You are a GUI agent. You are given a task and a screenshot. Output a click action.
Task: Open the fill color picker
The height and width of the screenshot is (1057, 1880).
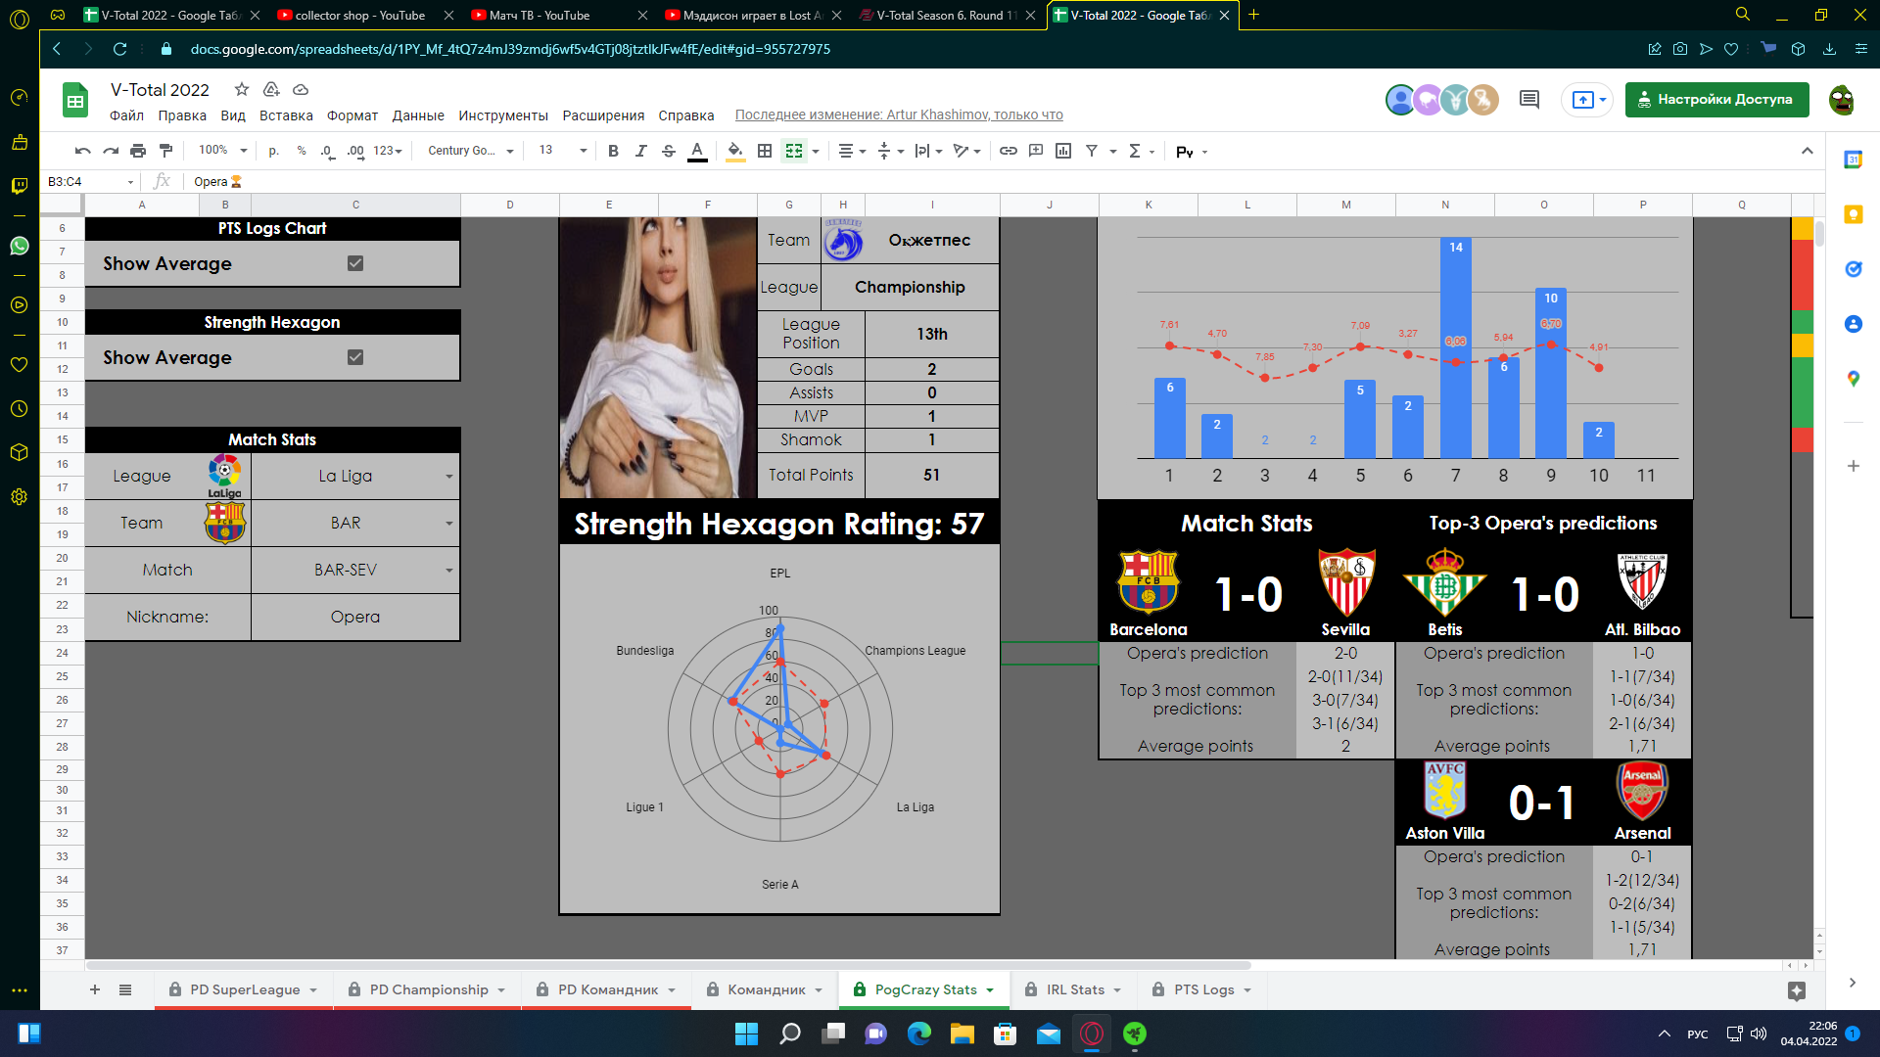(735, 151)
